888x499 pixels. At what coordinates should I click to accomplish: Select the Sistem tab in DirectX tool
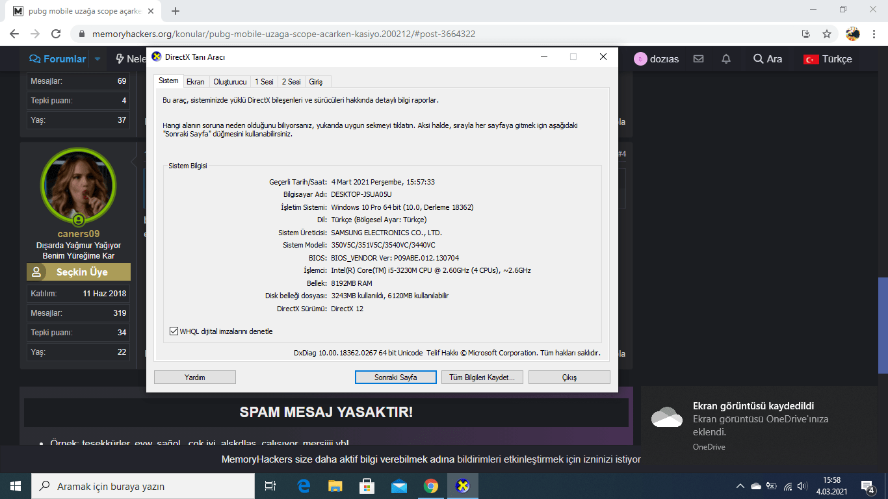168,81
